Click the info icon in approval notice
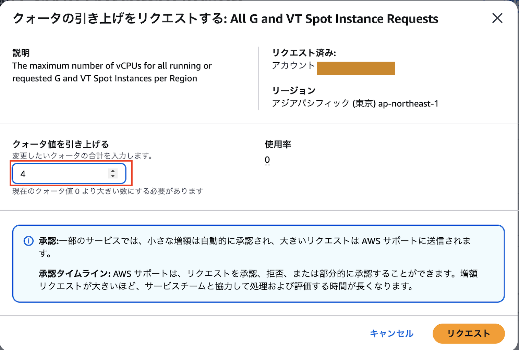 click(28, 241)
